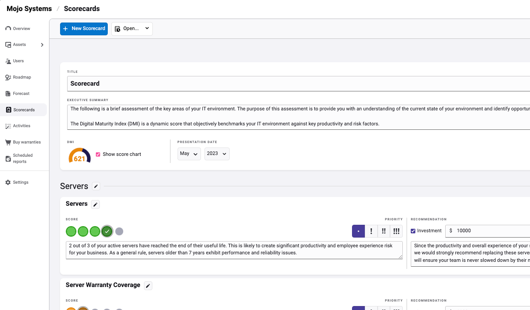Select the Forecast sidebar icon

click(8, 93)
